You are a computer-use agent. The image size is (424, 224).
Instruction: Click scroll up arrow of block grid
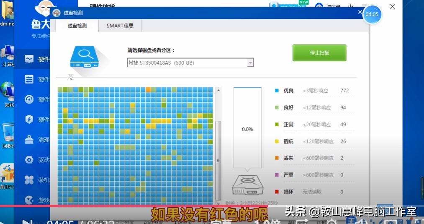coord(218,90)
